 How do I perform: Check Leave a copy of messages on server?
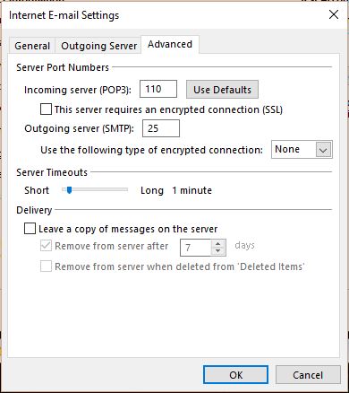pyautogui.click(x=30, y=229)
